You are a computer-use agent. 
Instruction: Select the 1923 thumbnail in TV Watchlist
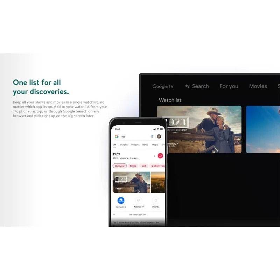tap(199, 129)
